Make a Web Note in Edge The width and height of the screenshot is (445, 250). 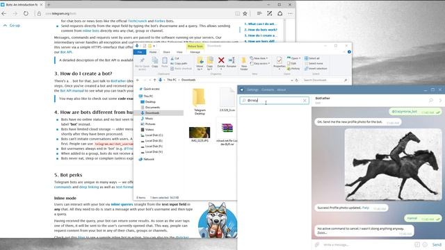(x=270, y=13)
